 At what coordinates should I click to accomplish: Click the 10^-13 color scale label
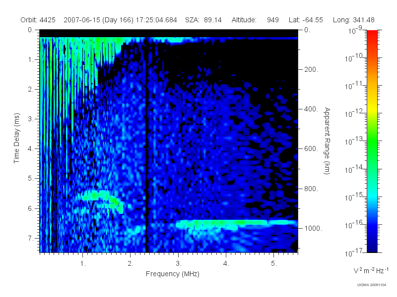coord(354,141)
